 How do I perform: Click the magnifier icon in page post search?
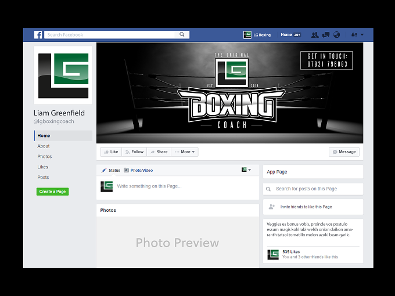click(x=268, y=189)
